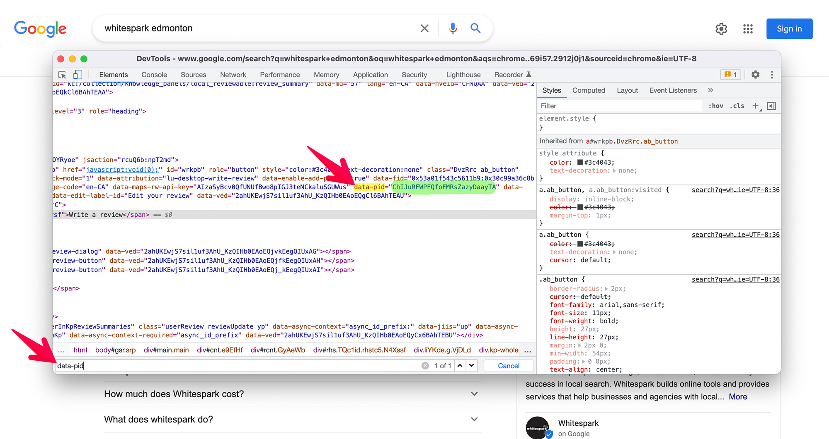Expand 'What does whitespark do?' question

tap(474, 419)
